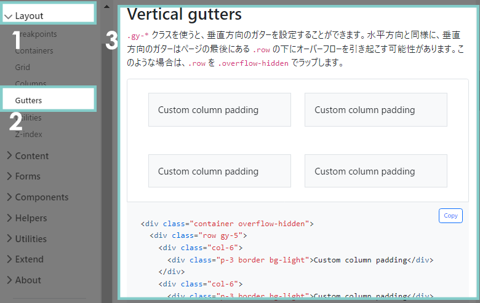
Task: Select Grid in the Layout list
Action: [x=23, y=68]
